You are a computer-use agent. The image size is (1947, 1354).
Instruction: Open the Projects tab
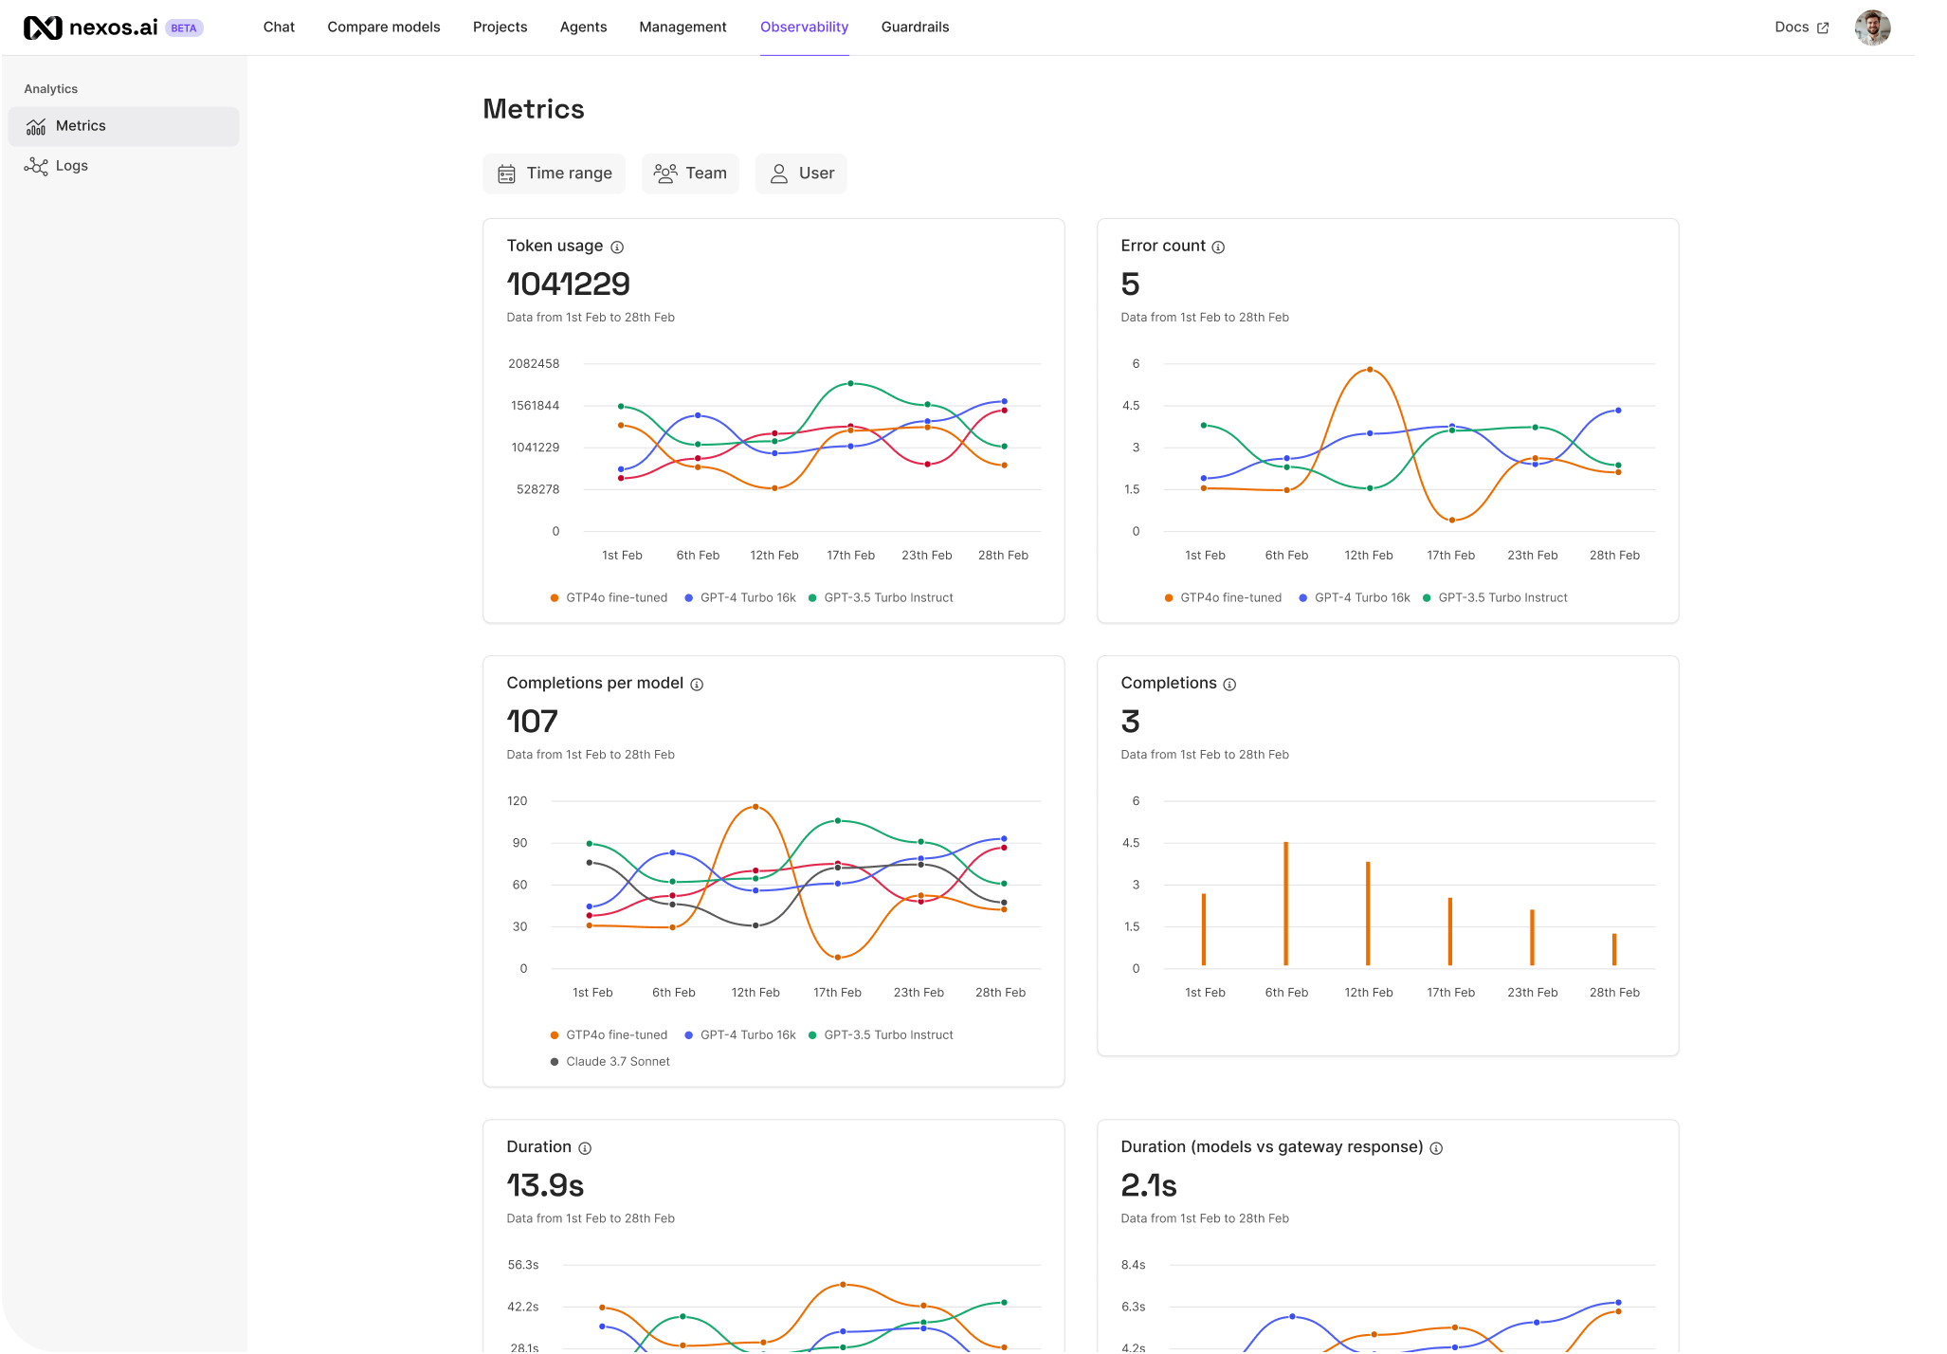(500, 27)
